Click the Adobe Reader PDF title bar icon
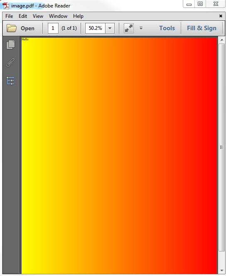This screenshot has width=226, height=276. [x=6, y=6]
